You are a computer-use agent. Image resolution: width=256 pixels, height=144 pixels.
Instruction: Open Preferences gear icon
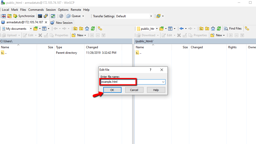[x=61, y=16]
